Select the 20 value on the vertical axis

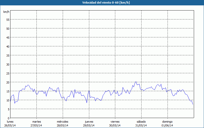click(x=8, y=82)
